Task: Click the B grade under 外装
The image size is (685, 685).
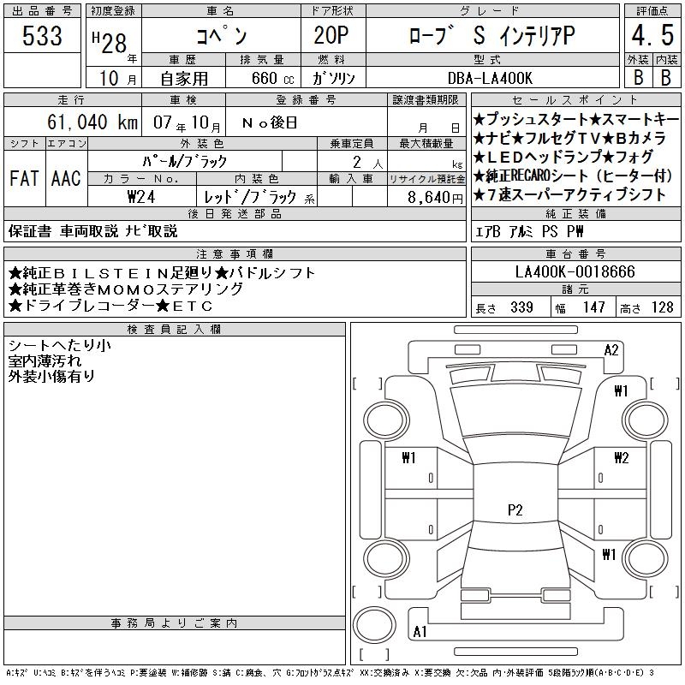Action: pyautogui.click(x=638, y=78)
